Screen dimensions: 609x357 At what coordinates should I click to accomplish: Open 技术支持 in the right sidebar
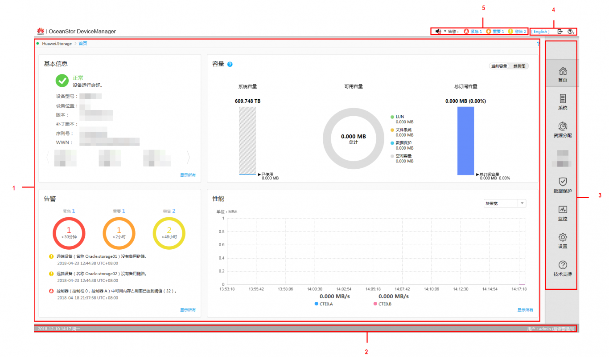tap(563, 268)
